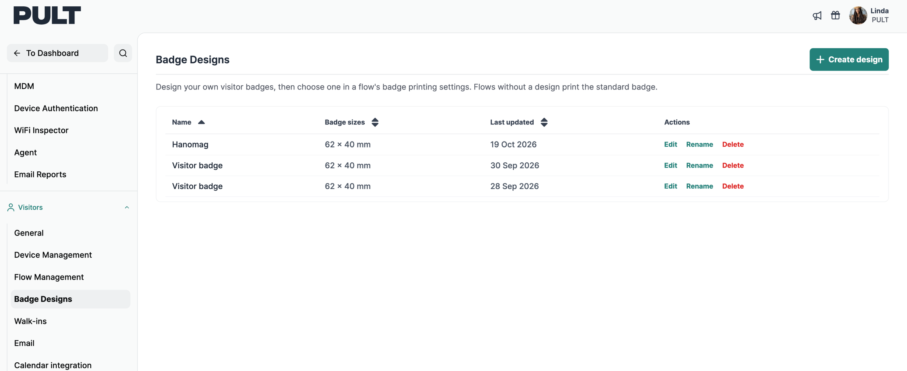Screen dimensions: 907x371
Task: Edit the 28 Sep 2026 Visitor badge
Action: click(670, 186)
